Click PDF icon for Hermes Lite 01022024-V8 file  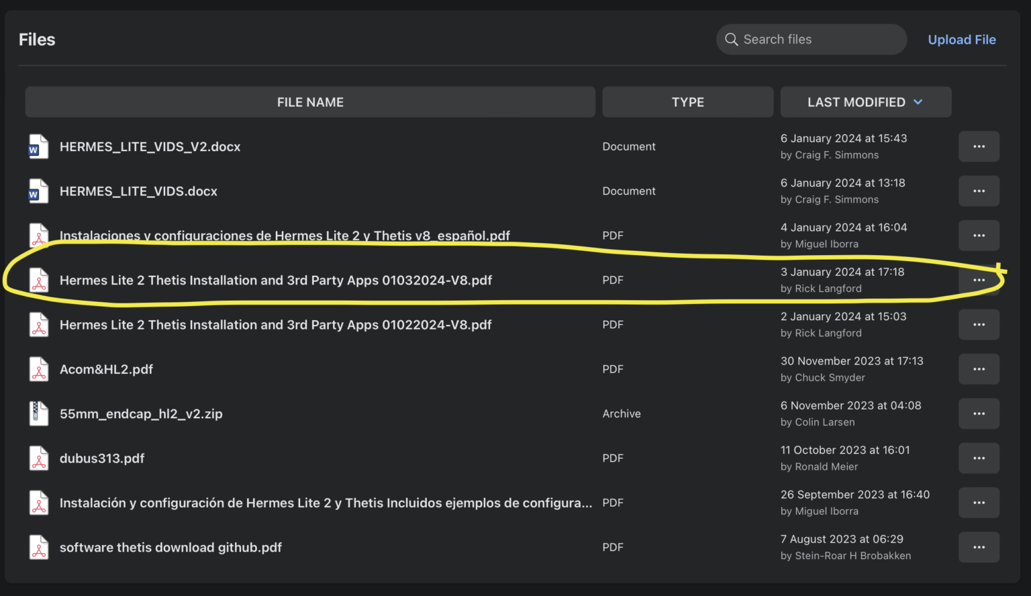[x=39, y=325]
